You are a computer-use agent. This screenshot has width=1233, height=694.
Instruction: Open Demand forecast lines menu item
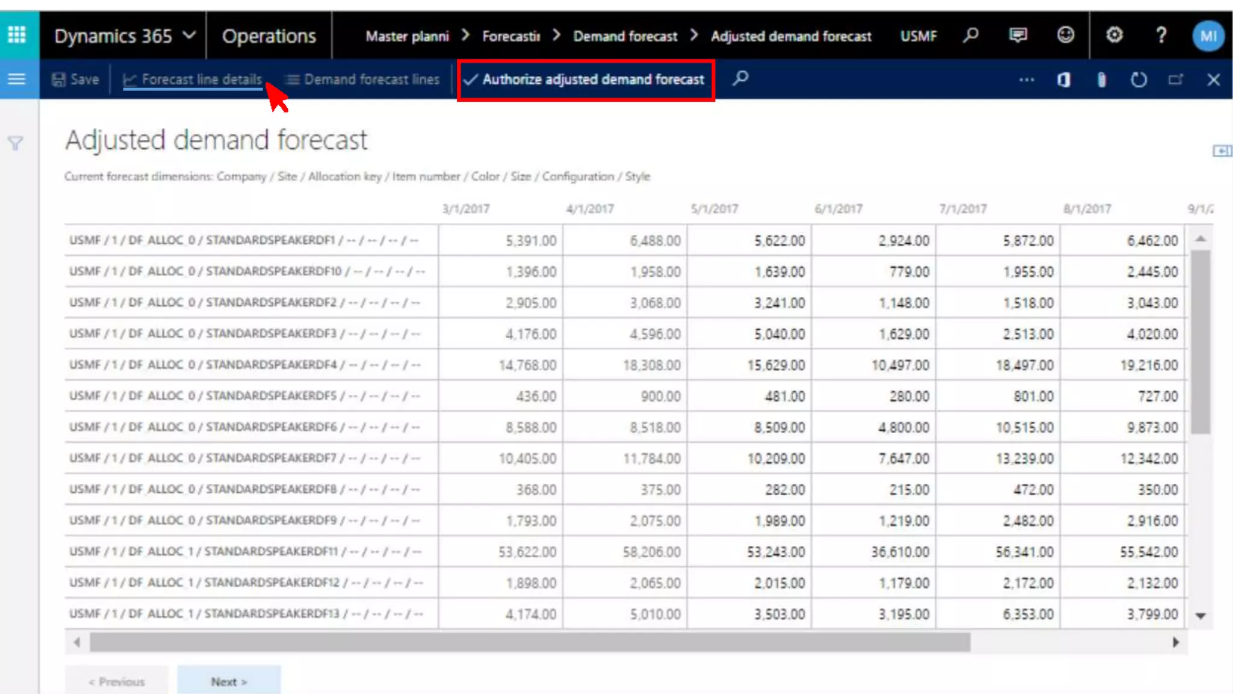[x=363, y=80]
